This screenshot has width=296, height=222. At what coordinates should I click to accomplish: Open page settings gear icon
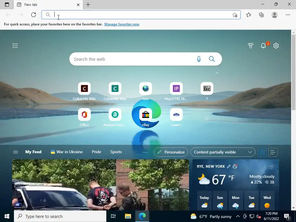[276, 45]
